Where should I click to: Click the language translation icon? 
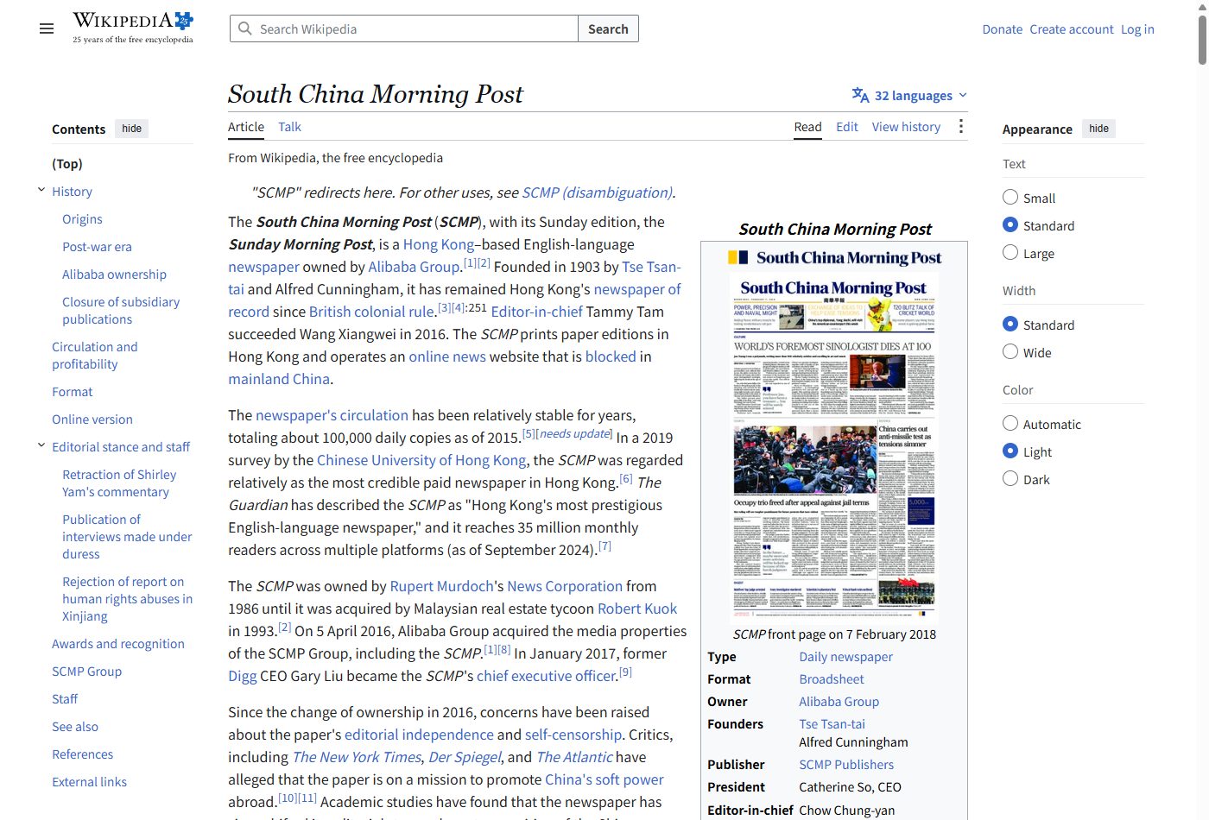tap(860, 95)
